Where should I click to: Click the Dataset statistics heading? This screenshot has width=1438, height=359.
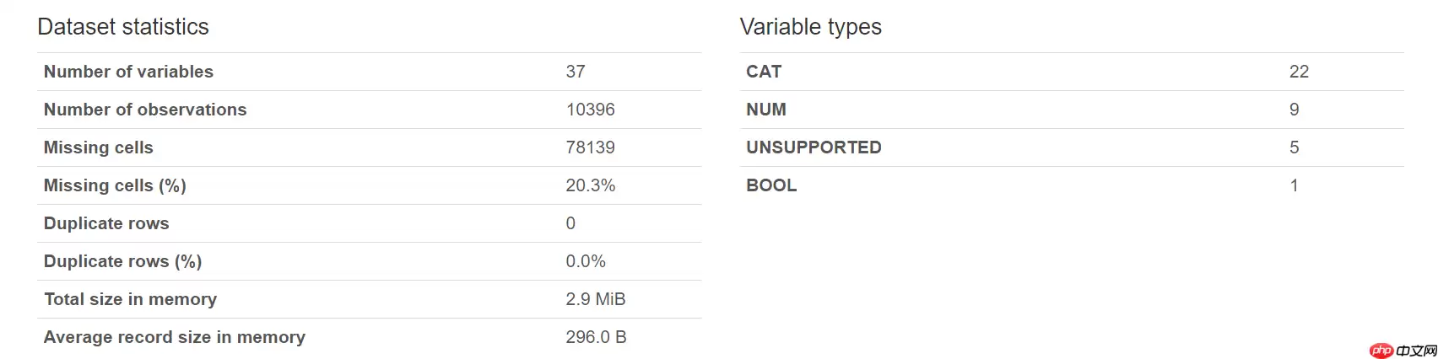123,27
